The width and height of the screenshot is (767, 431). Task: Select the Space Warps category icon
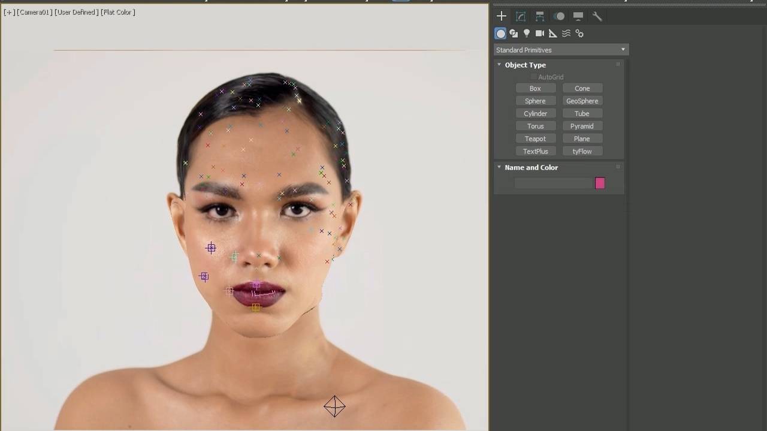tap(566, 34)
